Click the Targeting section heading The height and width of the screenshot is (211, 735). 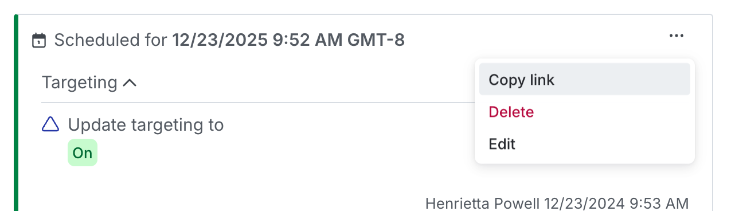click(x=80, y=83)
